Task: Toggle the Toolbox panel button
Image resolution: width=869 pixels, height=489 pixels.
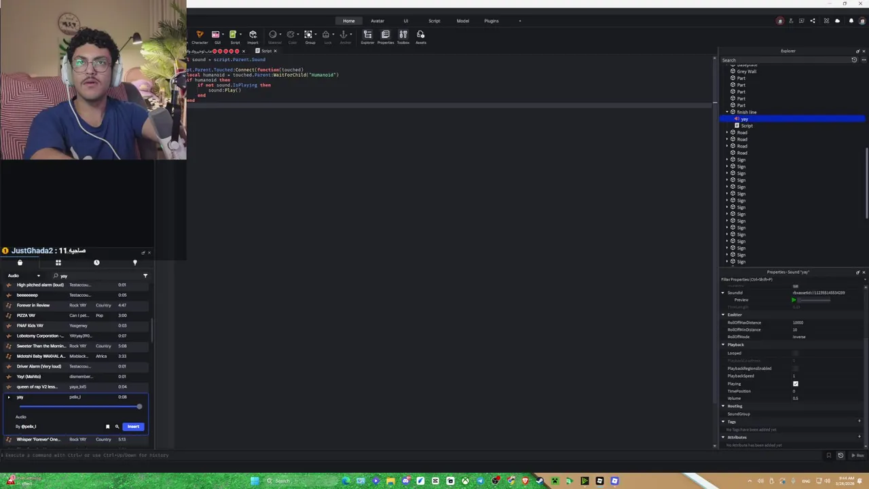Action: point(403,37)
